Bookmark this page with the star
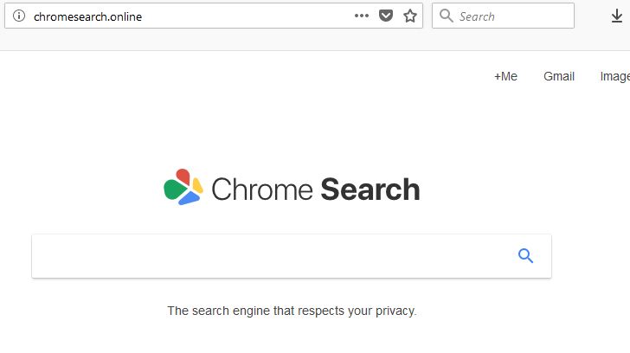 (410, 16)
